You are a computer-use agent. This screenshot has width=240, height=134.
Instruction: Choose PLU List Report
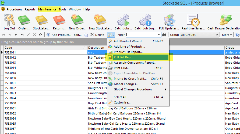138,57
